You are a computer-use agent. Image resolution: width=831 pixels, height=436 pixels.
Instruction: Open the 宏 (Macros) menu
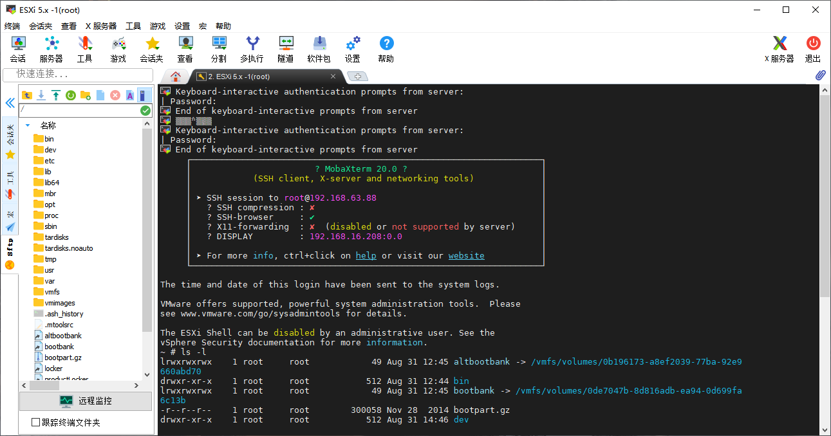(203, 26)
